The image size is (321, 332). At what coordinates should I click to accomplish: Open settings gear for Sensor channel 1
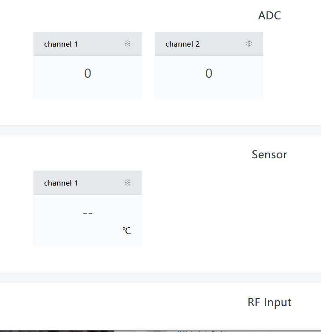(128, 182)
